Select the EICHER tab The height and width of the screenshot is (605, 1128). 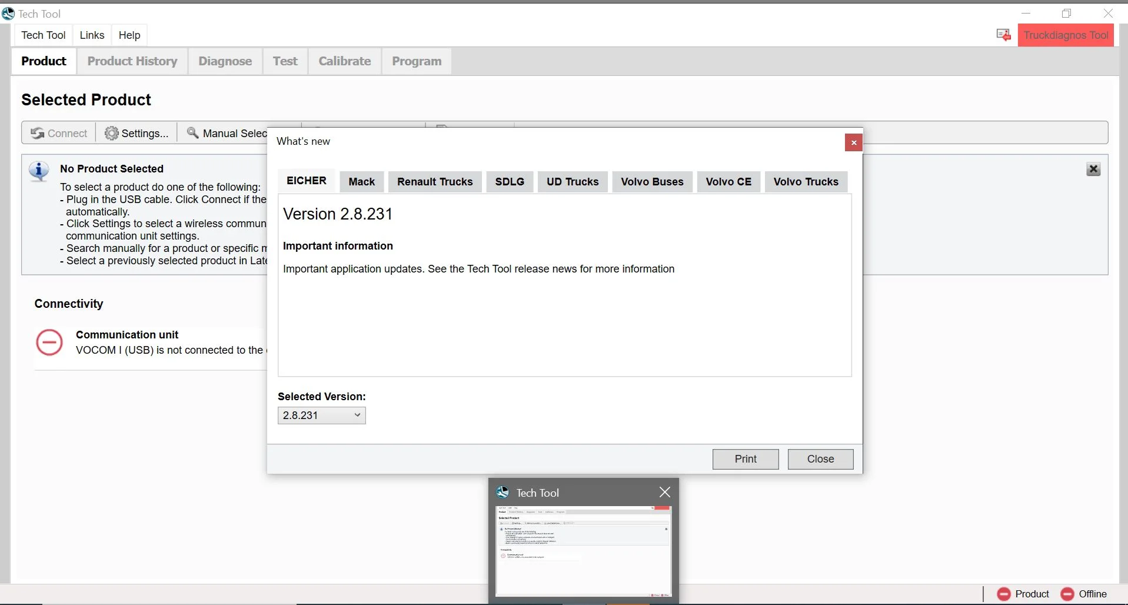coord(307,181)
